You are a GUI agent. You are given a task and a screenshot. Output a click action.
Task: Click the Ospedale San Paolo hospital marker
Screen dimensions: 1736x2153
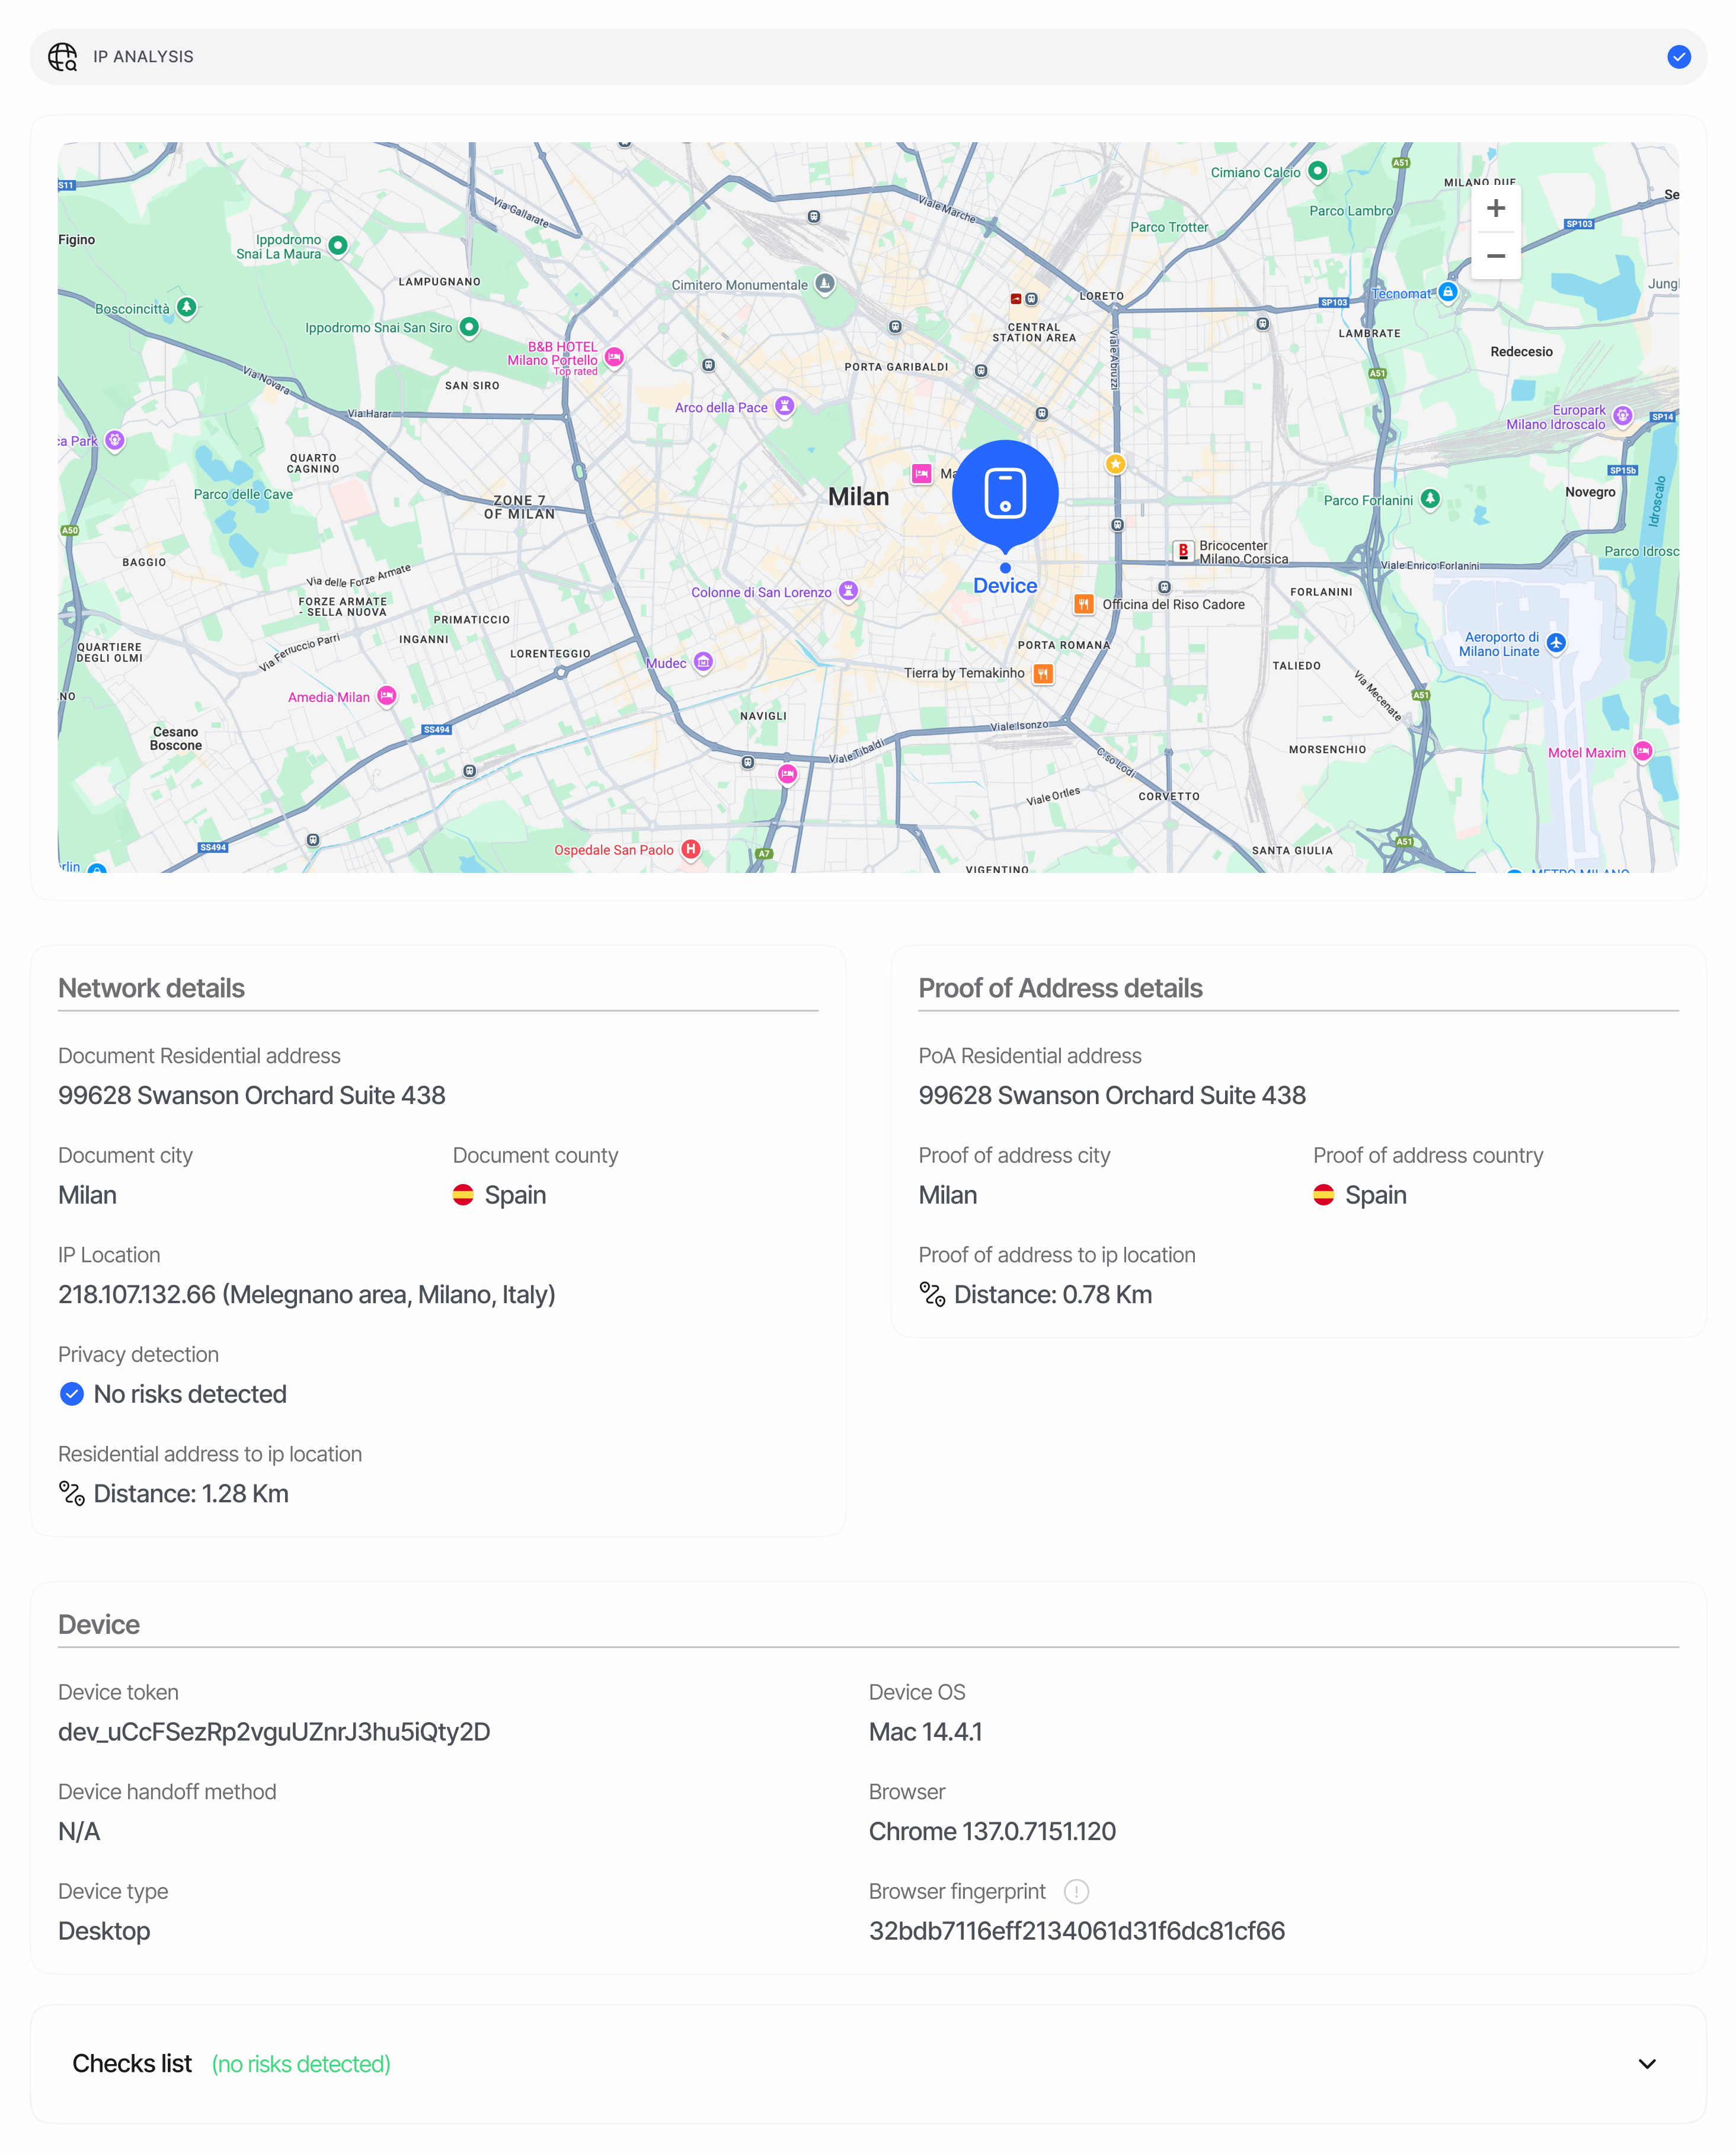pyautogui.click(x=690, y=849)
